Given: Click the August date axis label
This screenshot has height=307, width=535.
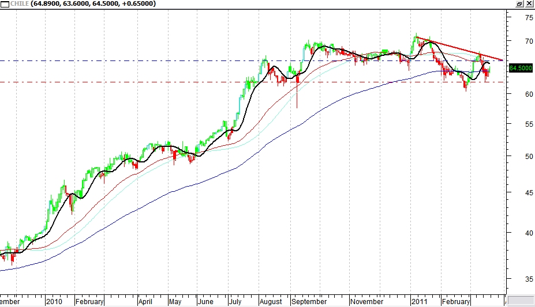Looking at the screenshot, I should point(271,302).
